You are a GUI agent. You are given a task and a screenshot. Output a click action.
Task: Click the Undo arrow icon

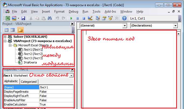click(57, 18)
